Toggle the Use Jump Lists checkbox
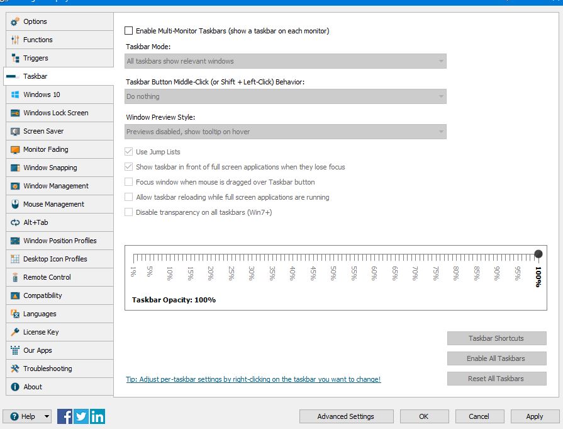The height and width of the screenshot is (429, 563). 129,152
